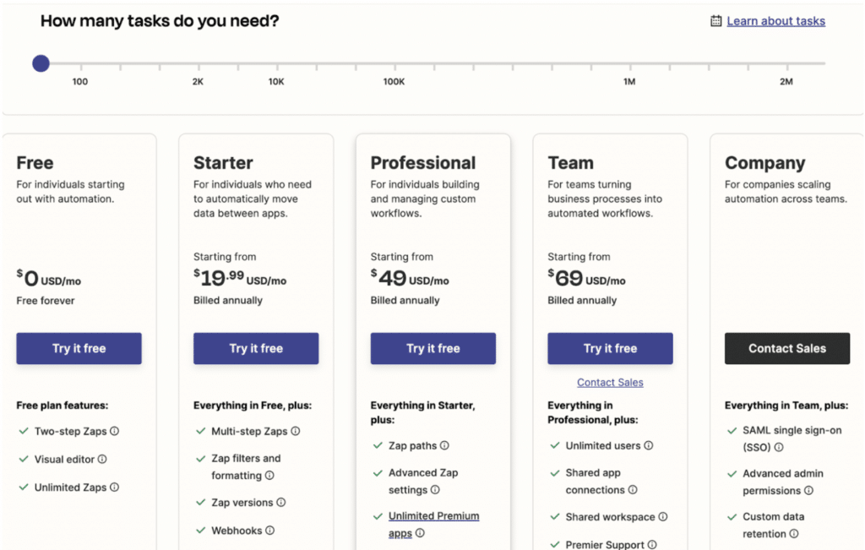Click Contact Sales on the Company plan

[x=786, y=348]
